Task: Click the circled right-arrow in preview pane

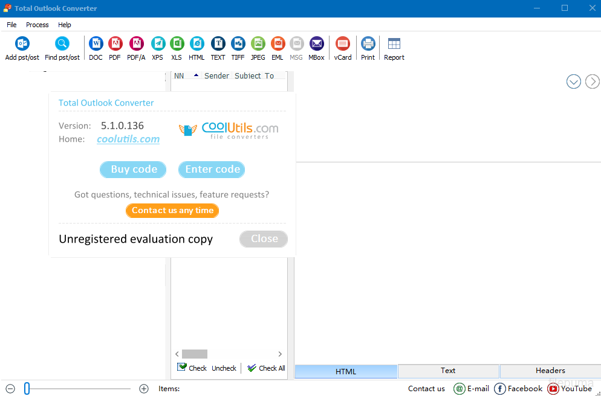Action: click(593, 81)
